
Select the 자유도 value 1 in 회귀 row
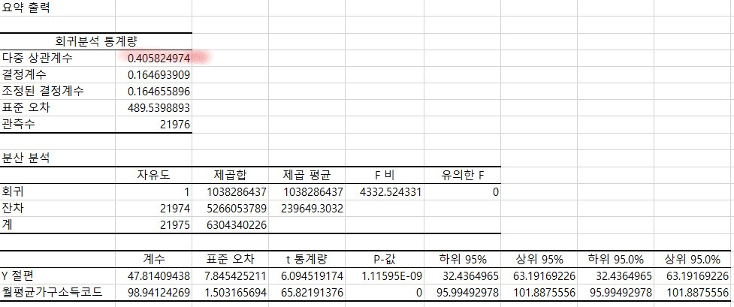[187, 192]
